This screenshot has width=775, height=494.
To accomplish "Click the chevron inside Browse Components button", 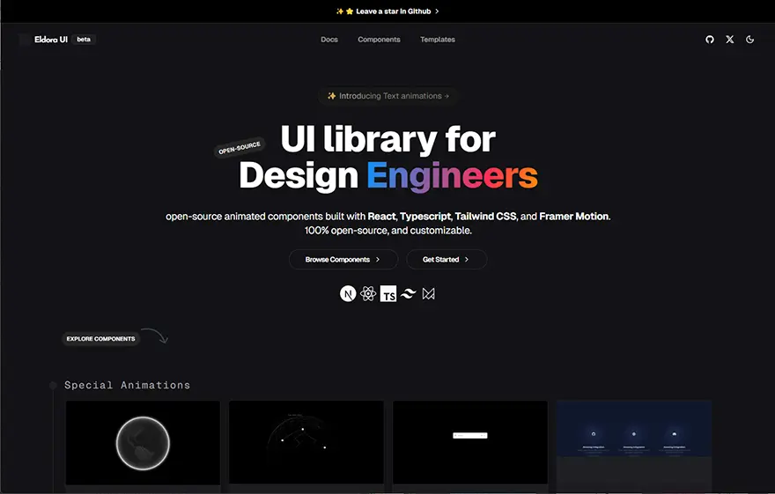I will click(x=378, y=260).
